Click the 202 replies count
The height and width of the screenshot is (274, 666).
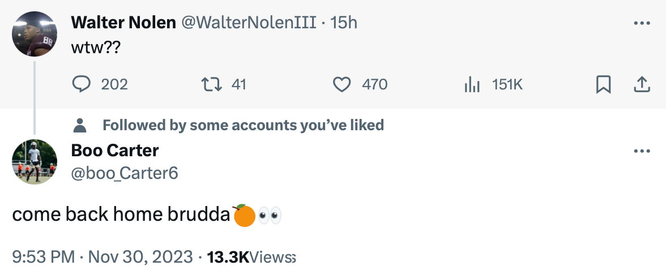tap(114, 85)
